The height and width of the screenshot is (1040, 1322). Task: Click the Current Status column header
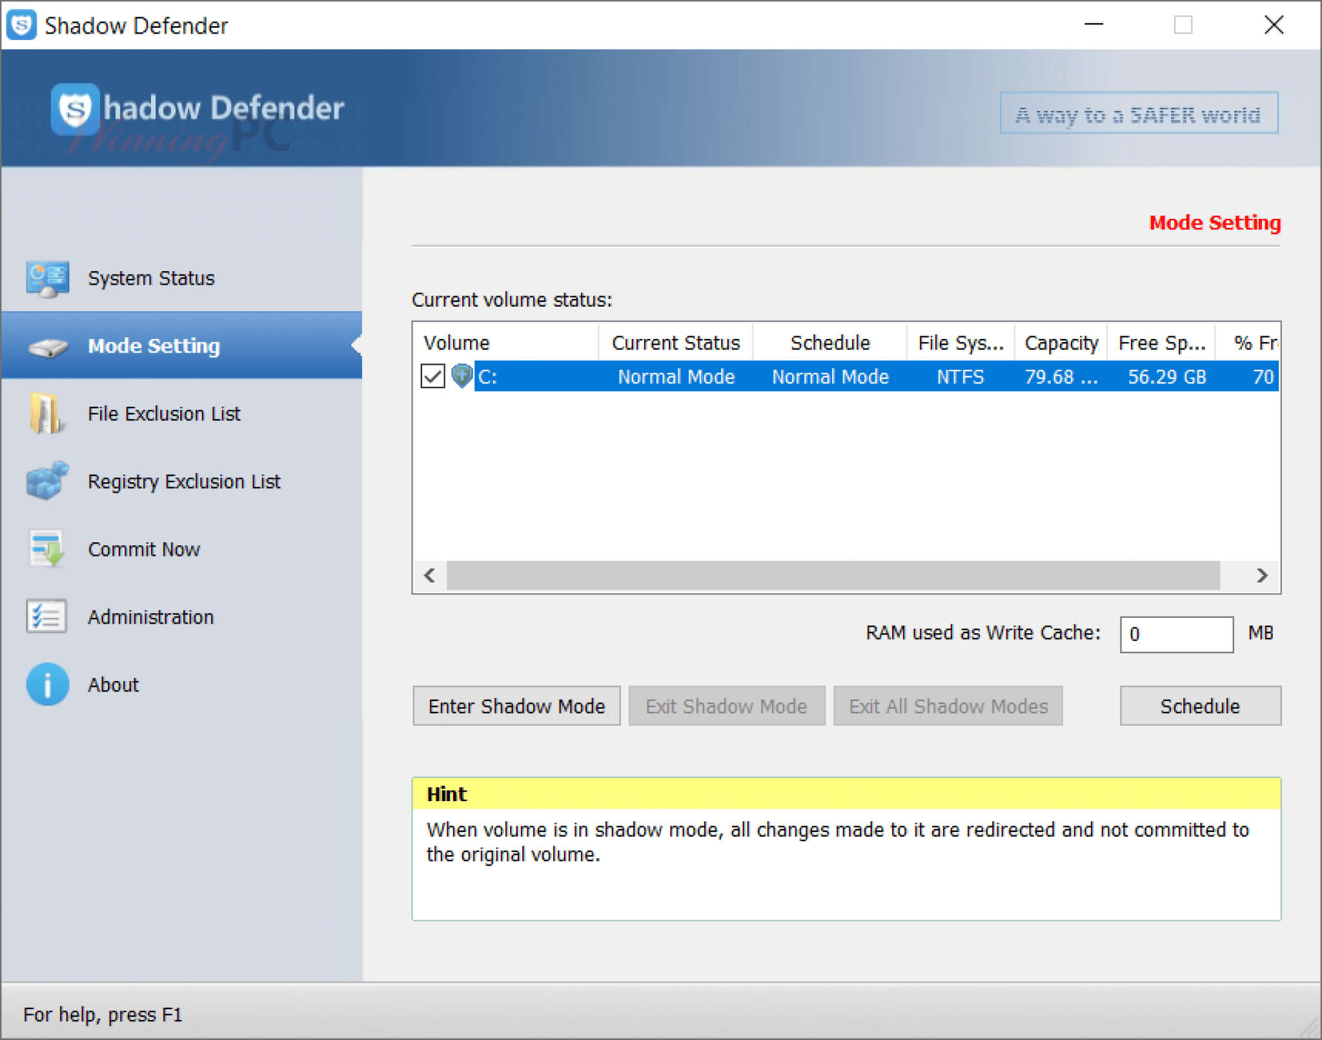675,342
